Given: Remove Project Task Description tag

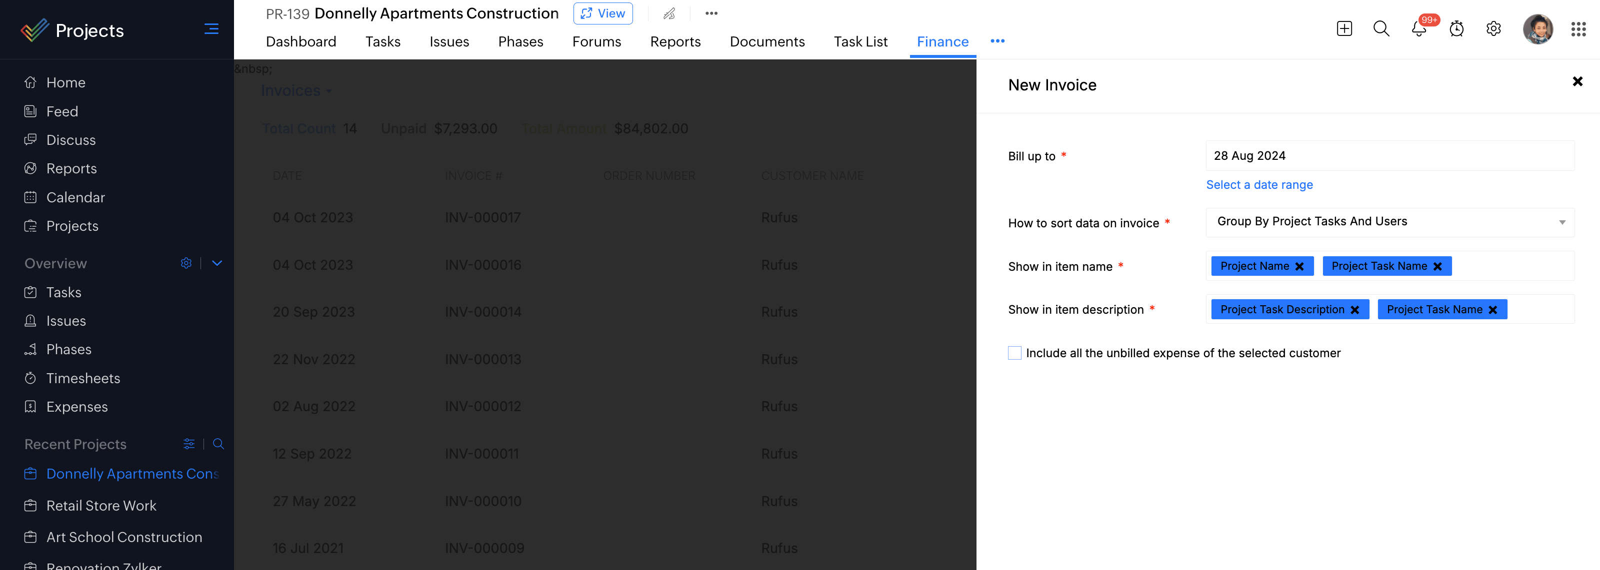Looking at the screenshot, I should click(1354, 310).
